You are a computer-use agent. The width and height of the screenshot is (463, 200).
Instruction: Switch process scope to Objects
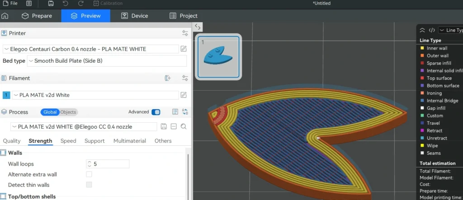click(x=68, y=112)
